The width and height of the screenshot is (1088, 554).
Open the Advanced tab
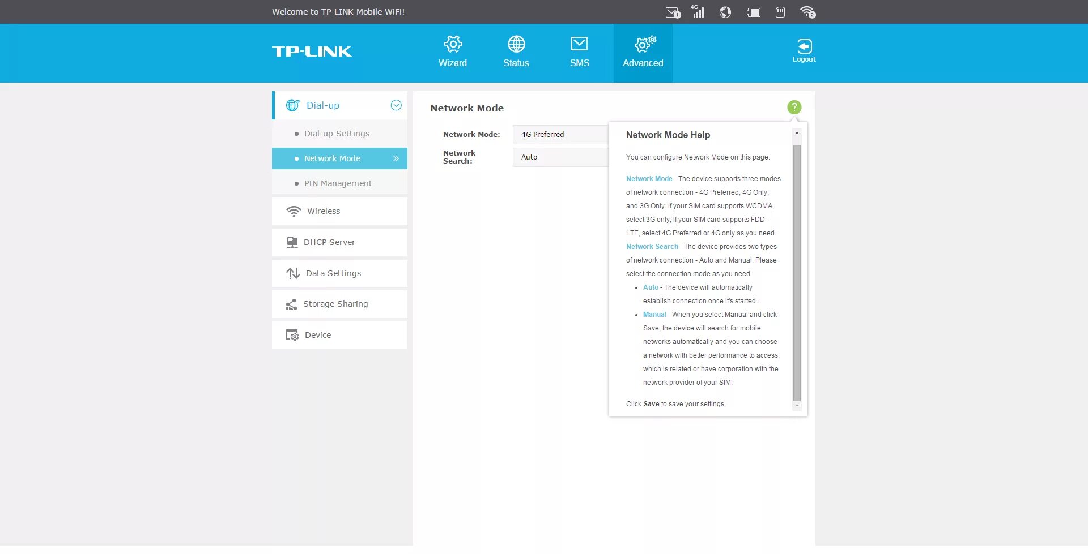coord(643,52)
